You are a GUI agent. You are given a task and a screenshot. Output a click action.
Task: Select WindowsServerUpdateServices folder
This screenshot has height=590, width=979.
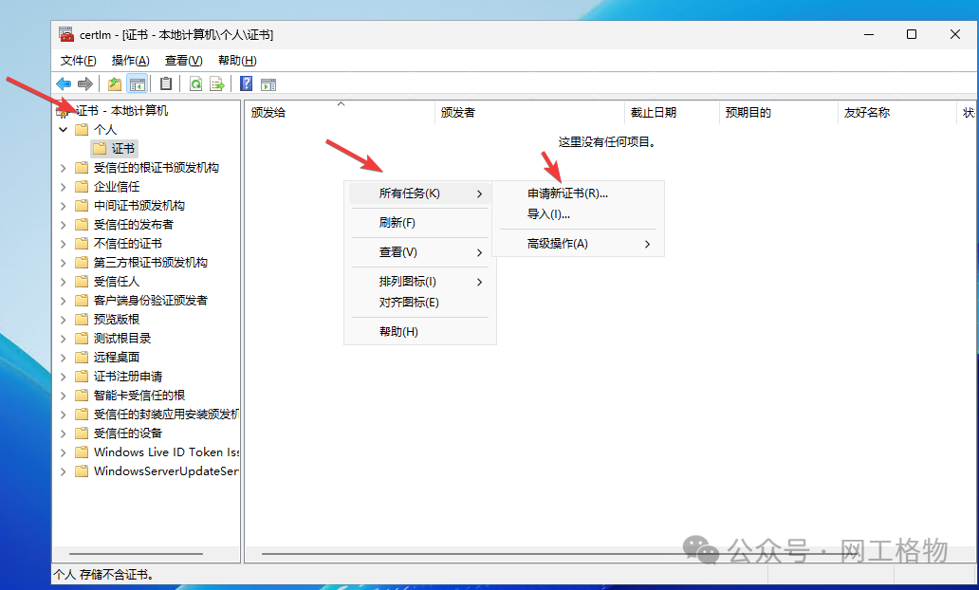(157, 471)
